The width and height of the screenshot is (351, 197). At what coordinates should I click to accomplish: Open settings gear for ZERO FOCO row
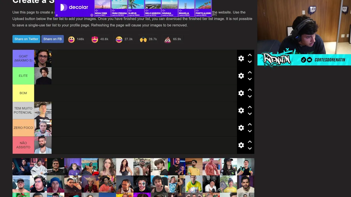[x=241, y=128]
